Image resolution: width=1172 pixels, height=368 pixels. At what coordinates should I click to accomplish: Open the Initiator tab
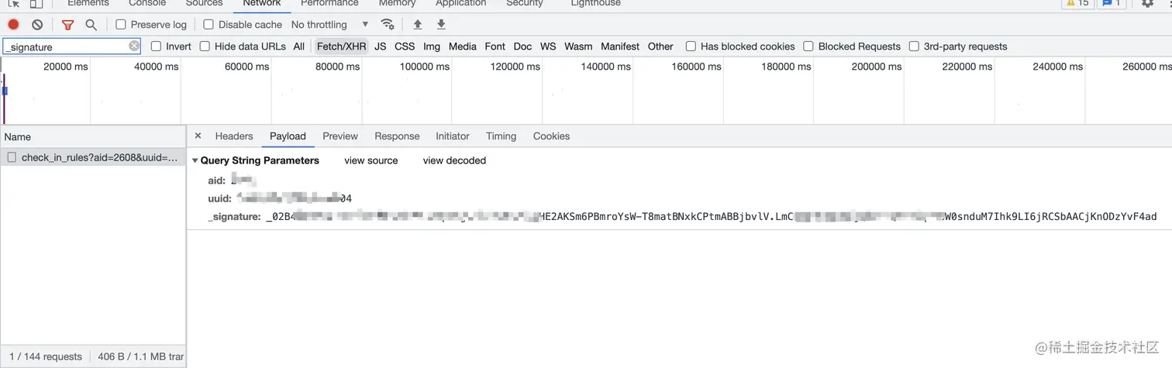(453, 136)
